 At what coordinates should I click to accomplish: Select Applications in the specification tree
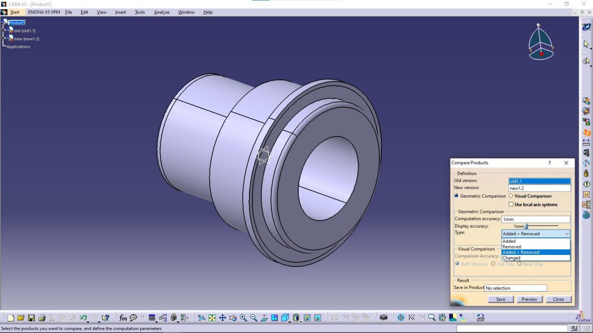(18, 46)
